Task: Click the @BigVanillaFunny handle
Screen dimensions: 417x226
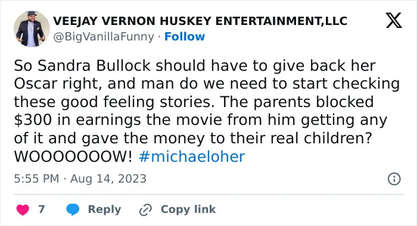Action: click(104, 37)
